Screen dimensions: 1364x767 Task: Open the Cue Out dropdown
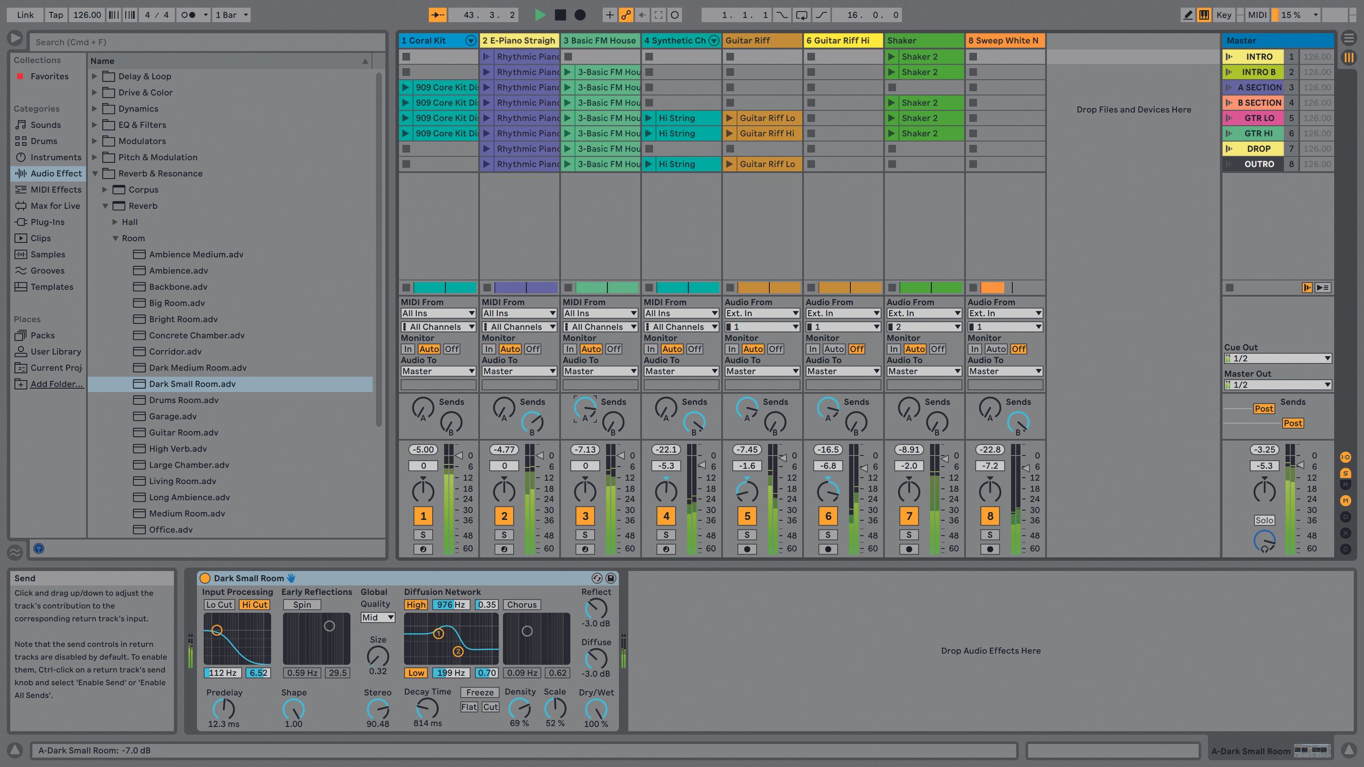point(1278,358)
